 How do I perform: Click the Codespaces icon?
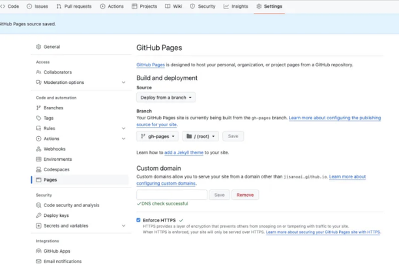tap(38, 169)
